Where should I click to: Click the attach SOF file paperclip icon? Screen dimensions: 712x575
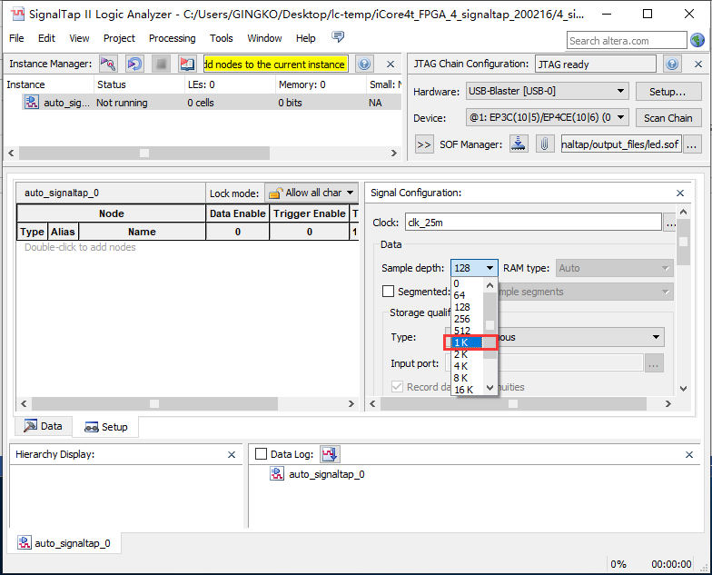pyautogui.click(x=544, y=144)
